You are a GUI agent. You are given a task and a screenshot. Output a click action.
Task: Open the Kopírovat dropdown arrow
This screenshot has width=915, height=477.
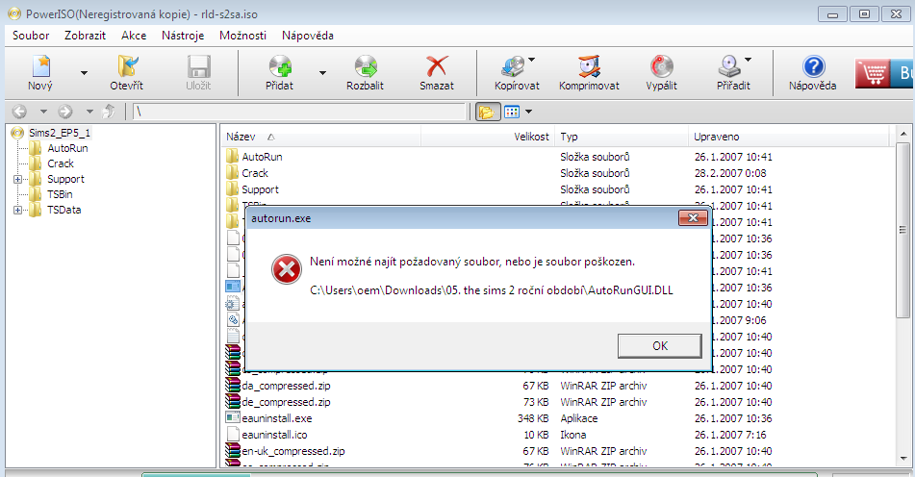click(532, 60)
